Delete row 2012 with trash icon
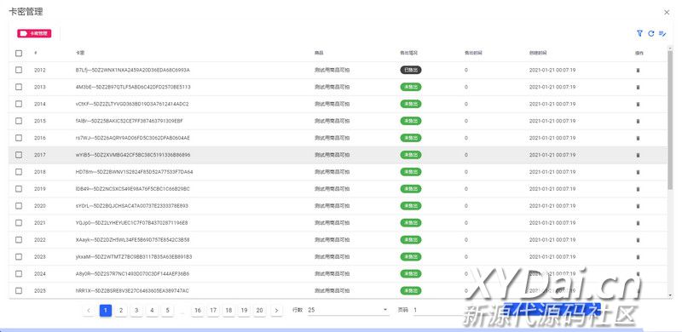Viewport: 682px width, 332px height. (638, 70)
